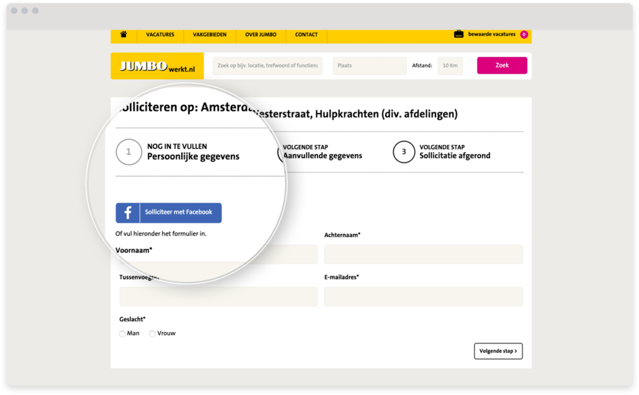This screenshot has width=639, height=395.
Task: Click the page heading Solliciteren op
Action: (x=288, y=110)
